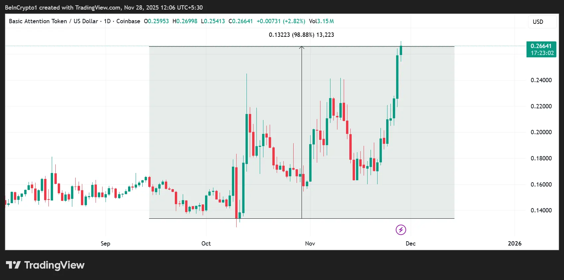The width and height of the screenshot is (564, 280).
Task: Click the Sep label on the time axis
Action: pyautogui.click(x=106, y=244)
